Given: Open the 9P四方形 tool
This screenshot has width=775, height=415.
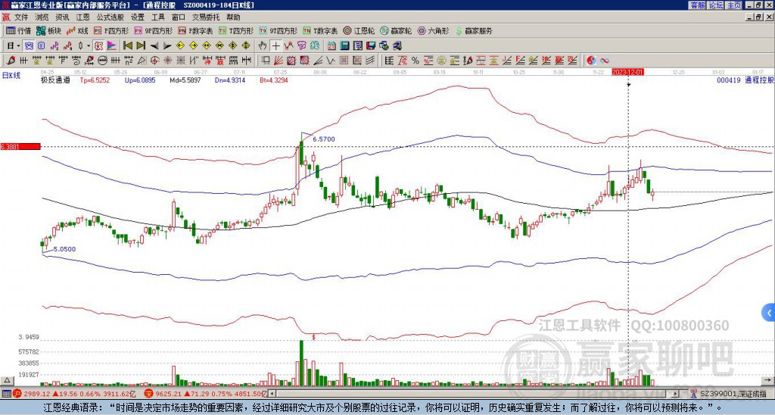Looking at the screenshot, I should [x=153, y=30].
